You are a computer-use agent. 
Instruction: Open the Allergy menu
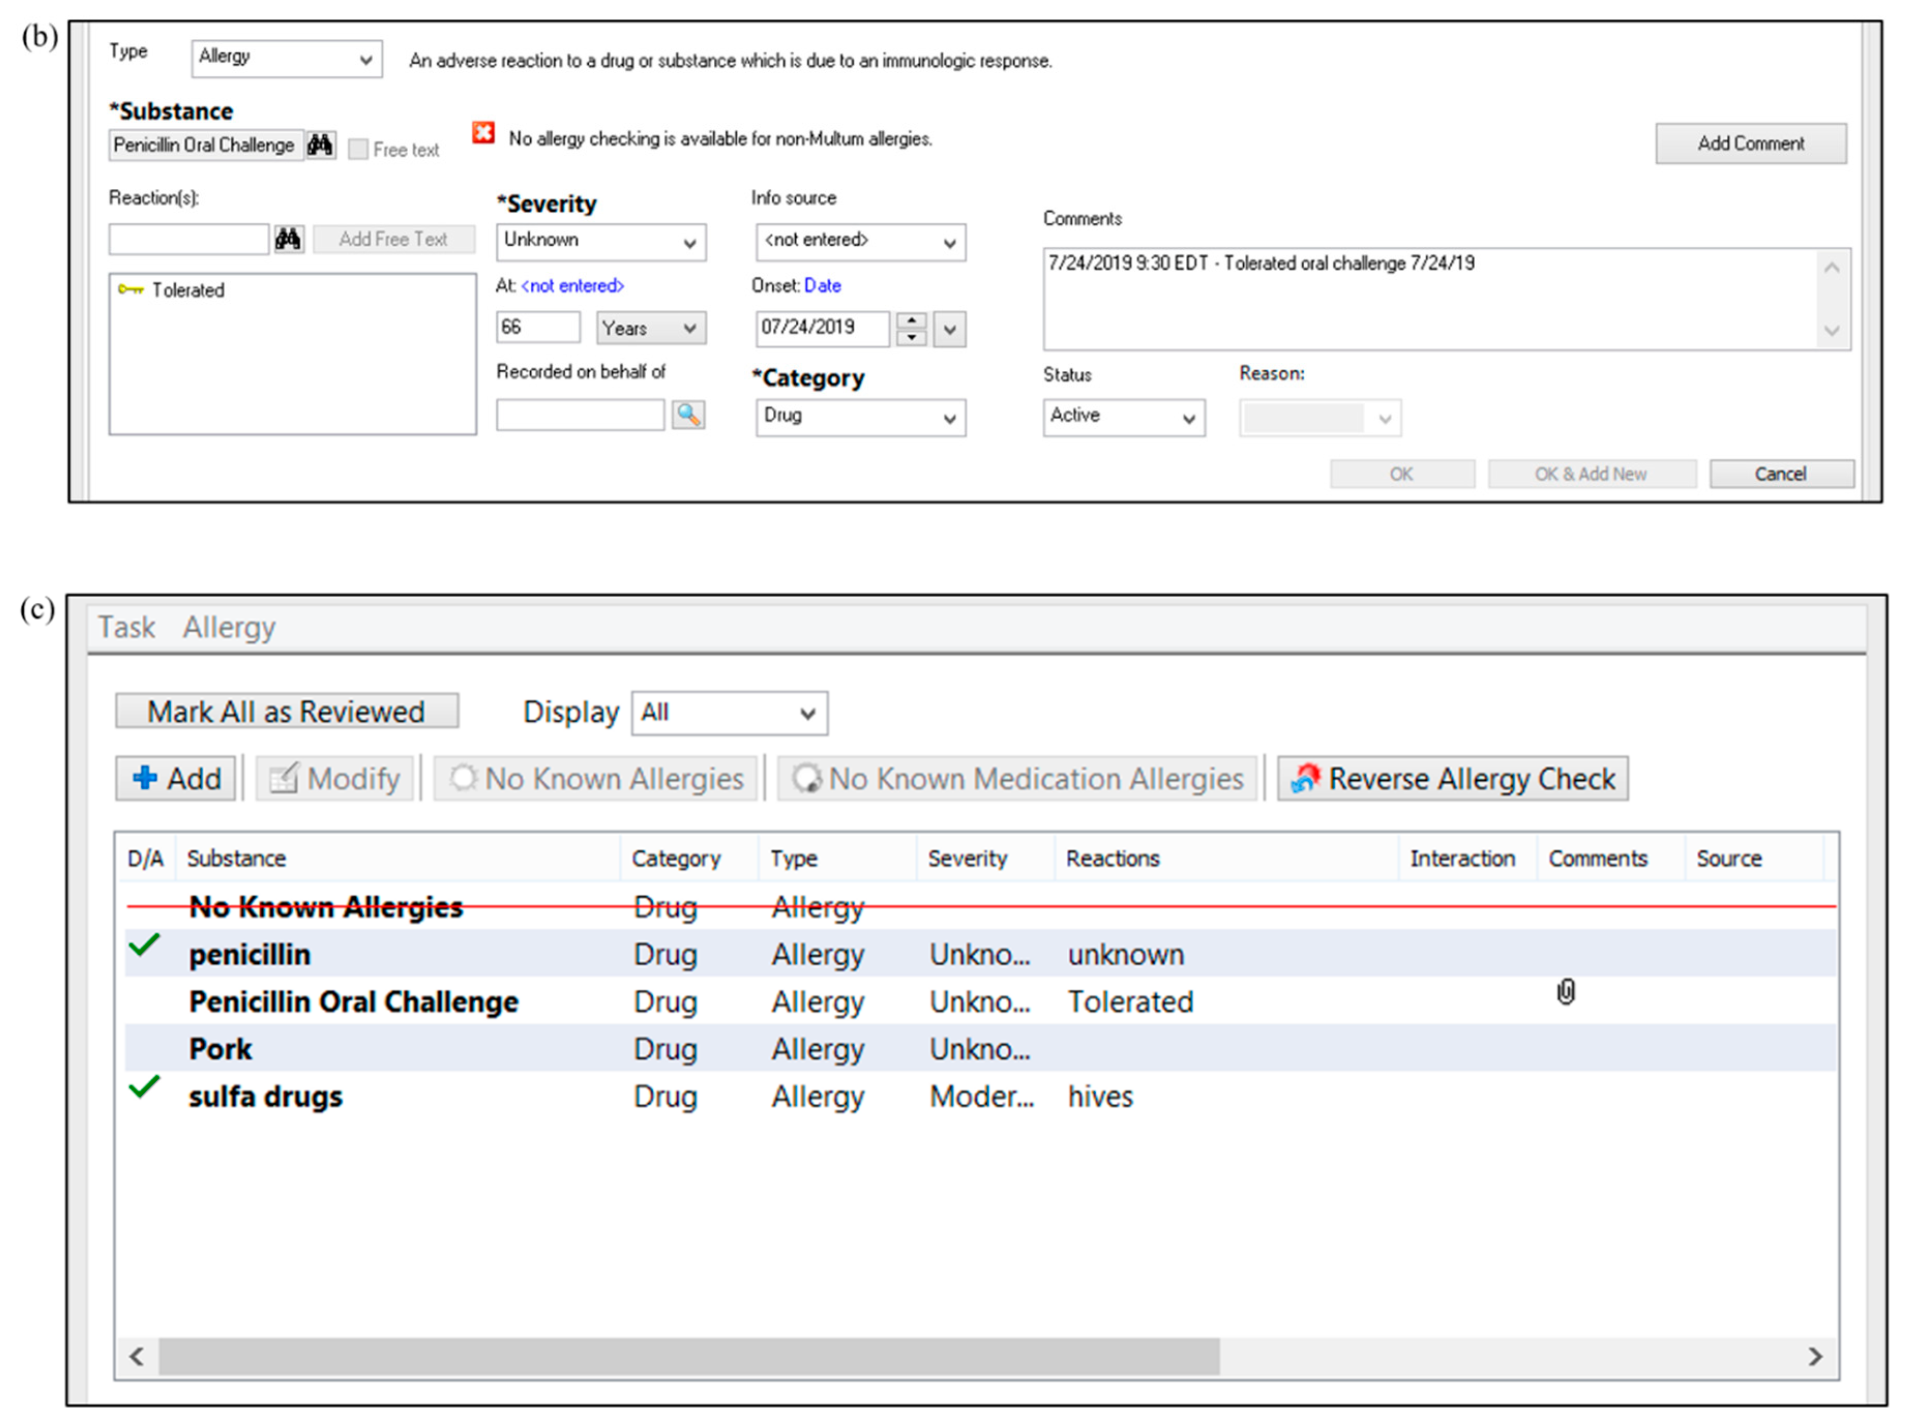pyautogui.click(x=229, y=628)
